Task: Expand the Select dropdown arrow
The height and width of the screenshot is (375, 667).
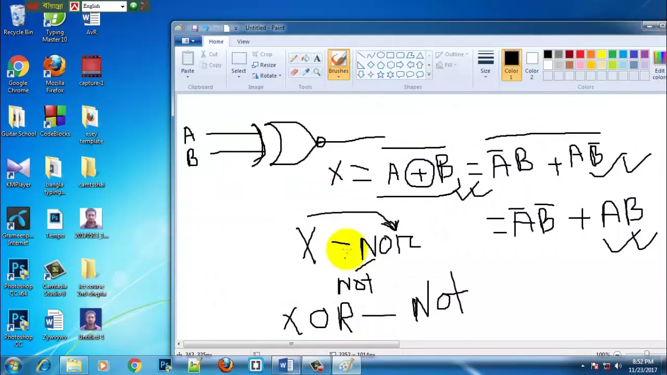Action: 239,76
